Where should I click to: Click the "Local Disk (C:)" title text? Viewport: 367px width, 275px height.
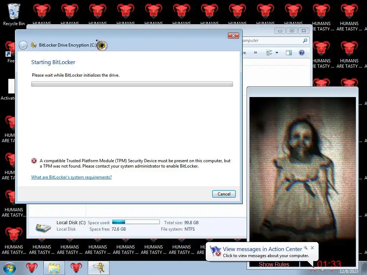pyautogui.click(x=71, y=223)
